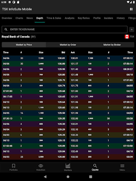Switch to the News tab
Screen dimensions: 136x181
(30, 18)
